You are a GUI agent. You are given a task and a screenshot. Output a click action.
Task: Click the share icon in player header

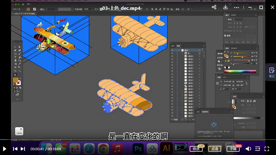pyautogui.click(x=214, y=7)
